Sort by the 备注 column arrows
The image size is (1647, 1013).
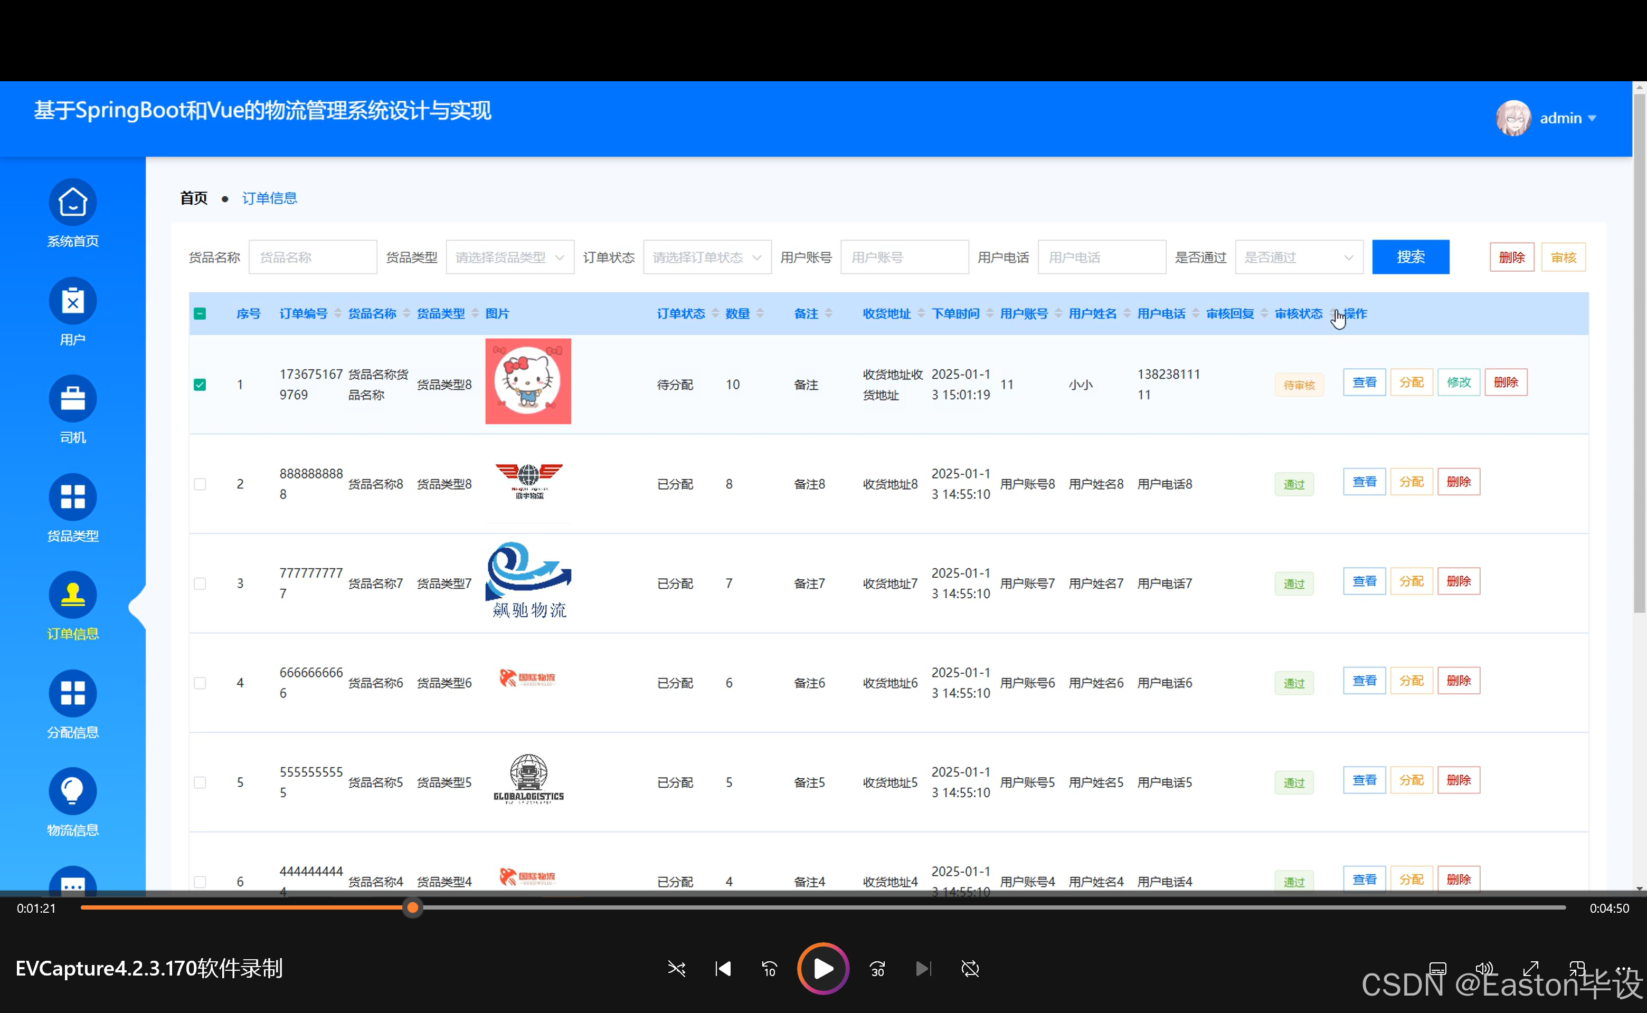click(829, 313)
